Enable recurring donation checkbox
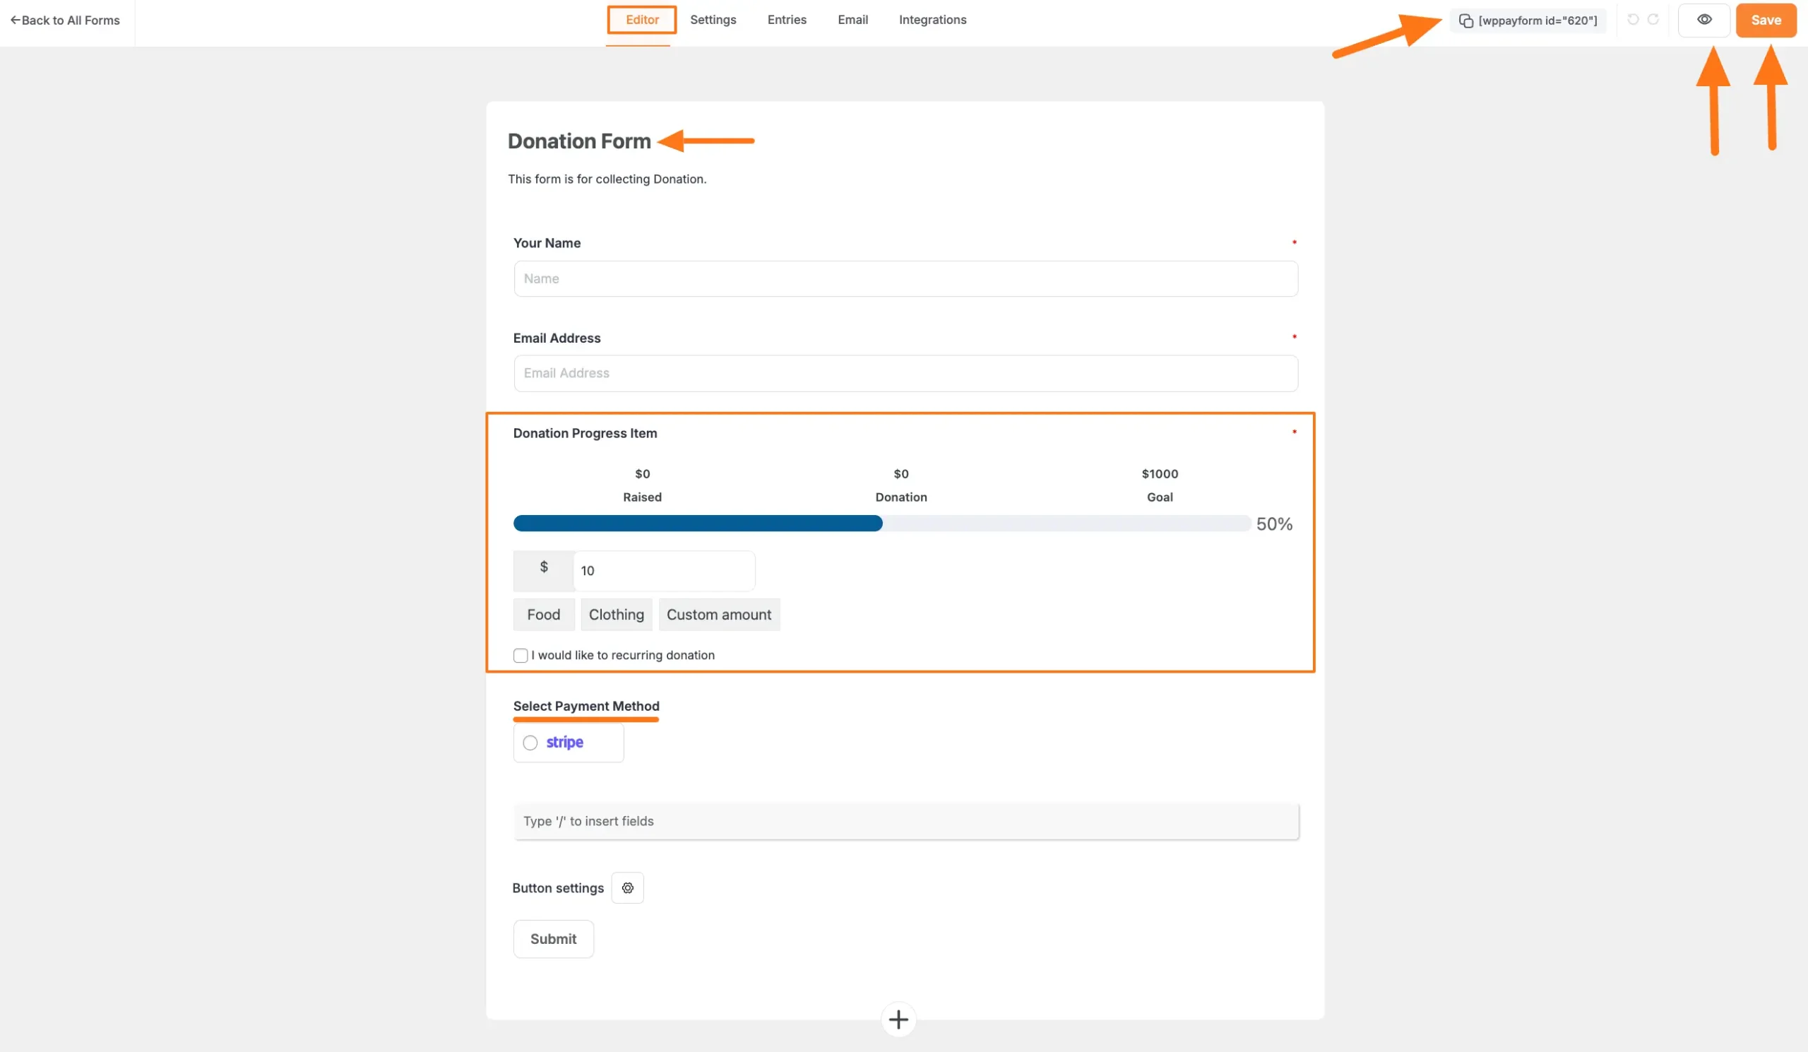1808x1052 pixels. (521, 655)
